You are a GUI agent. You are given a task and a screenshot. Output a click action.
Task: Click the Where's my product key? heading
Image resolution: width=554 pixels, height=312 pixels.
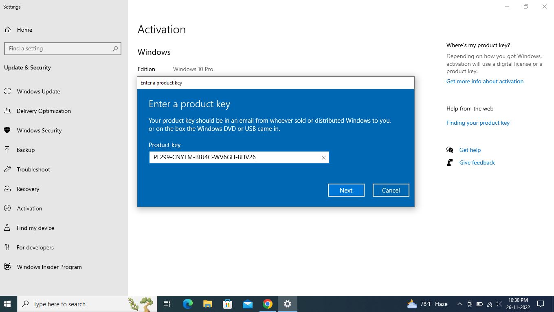tap(478, 45)
